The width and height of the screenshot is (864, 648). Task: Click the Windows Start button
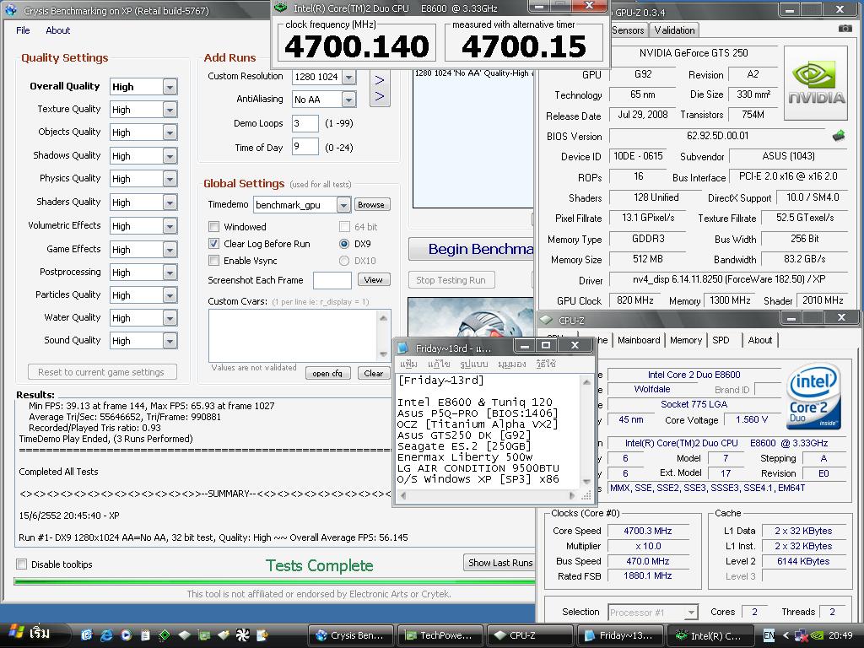point(32,634)
